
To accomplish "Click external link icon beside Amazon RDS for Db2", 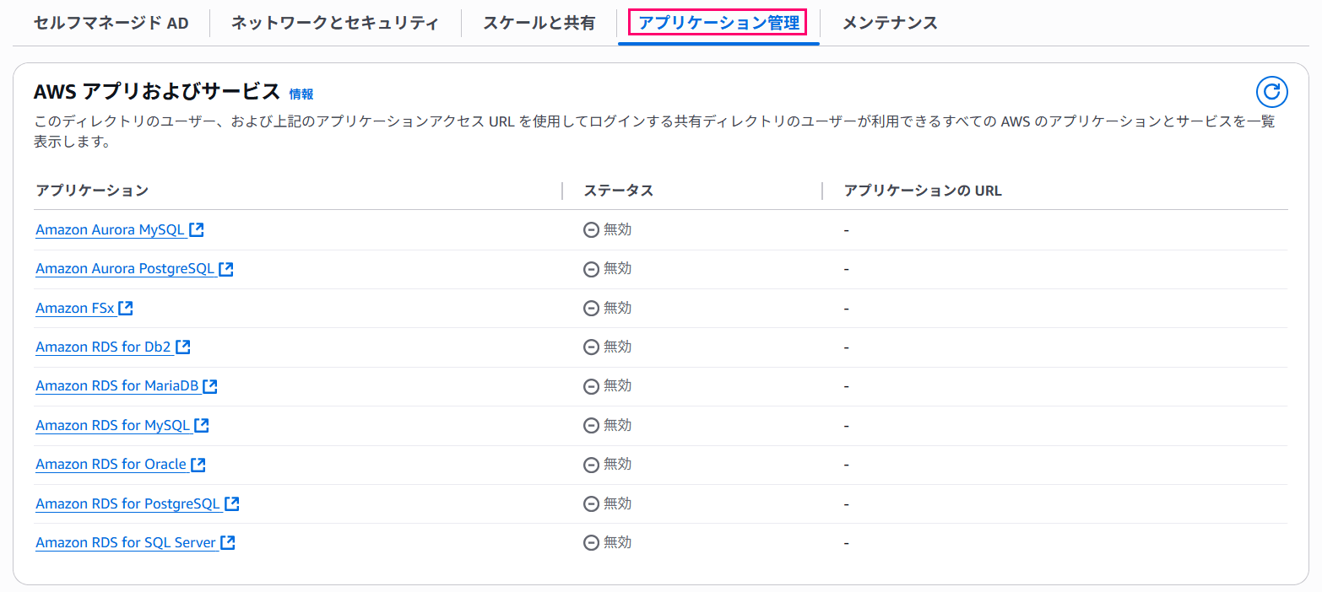I will [x=182, y=347].
